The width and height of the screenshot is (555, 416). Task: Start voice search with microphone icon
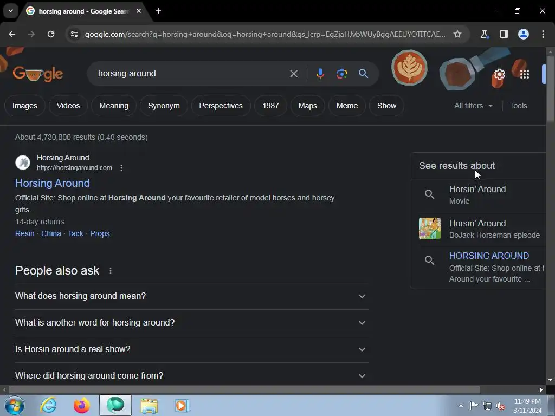click(320, 74)
